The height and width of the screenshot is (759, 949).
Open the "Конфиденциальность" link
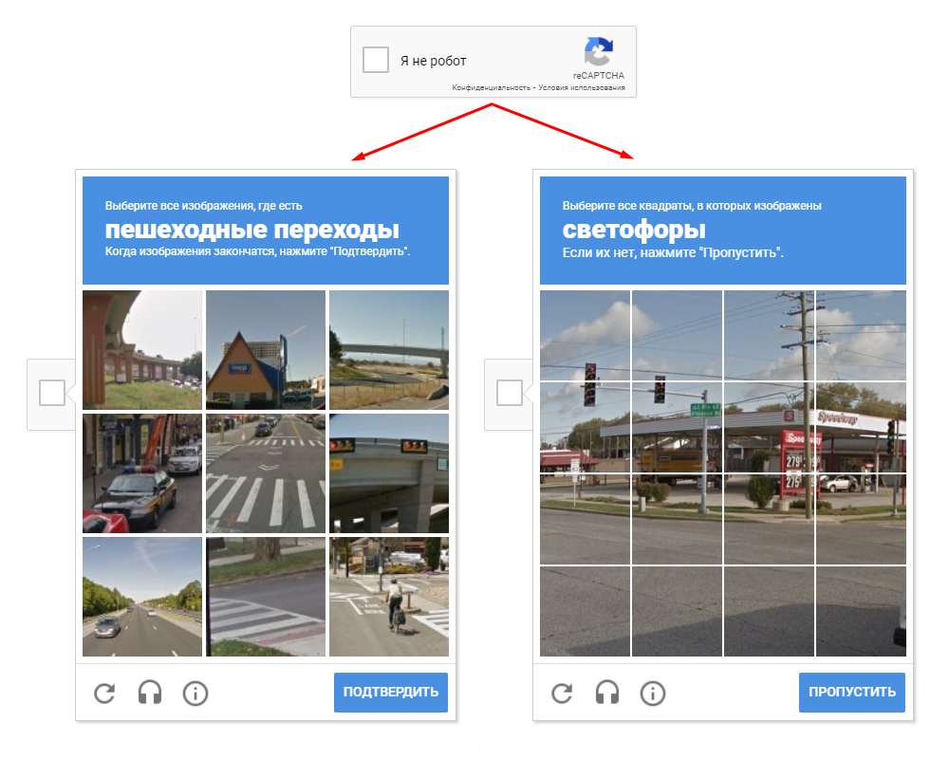click(491, 87)
